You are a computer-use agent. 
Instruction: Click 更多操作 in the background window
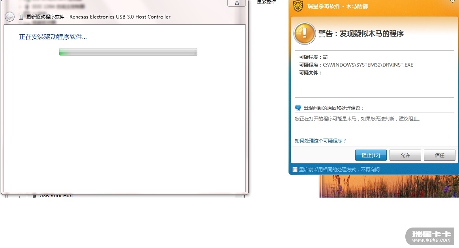[266, 2]
